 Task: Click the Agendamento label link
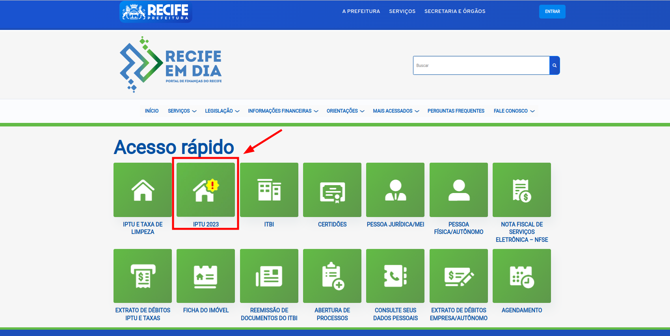(522, 310)
